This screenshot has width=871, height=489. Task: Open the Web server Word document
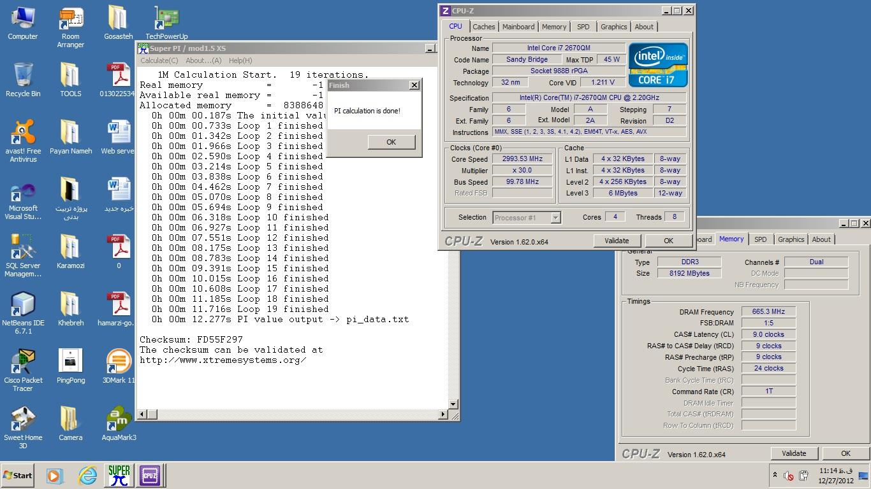click(119, 138)
